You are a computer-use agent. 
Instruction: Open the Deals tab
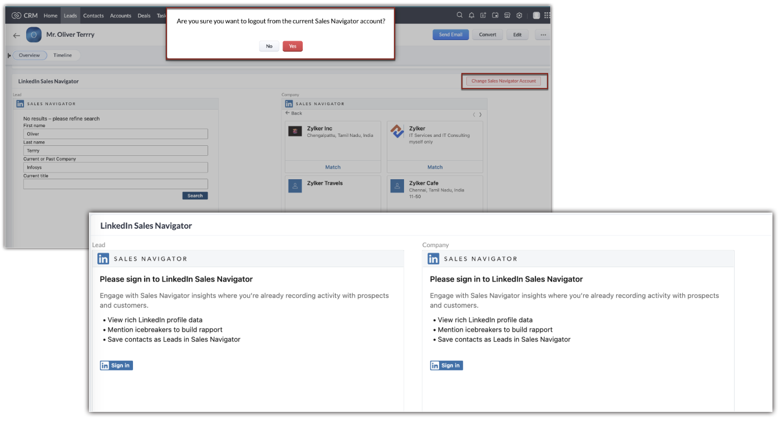144,16
